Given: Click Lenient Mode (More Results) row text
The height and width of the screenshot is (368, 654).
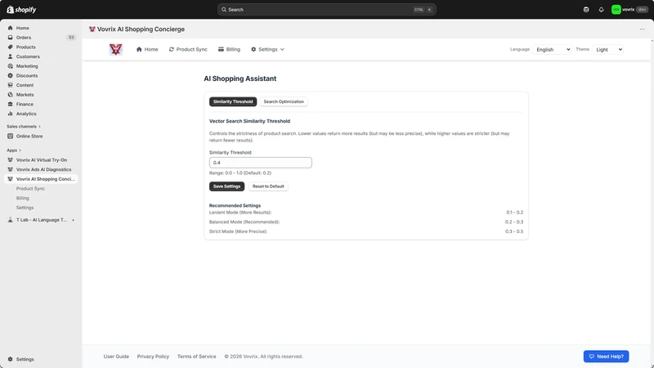Looking at the screenshot, I should (240, 213).
